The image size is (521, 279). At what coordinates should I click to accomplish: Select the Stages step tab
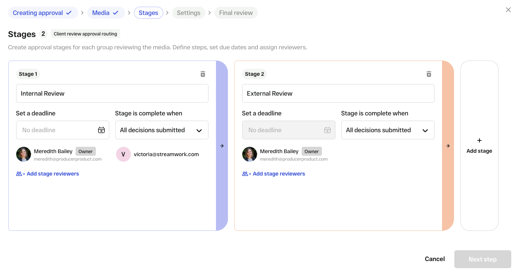click(149, 13)
